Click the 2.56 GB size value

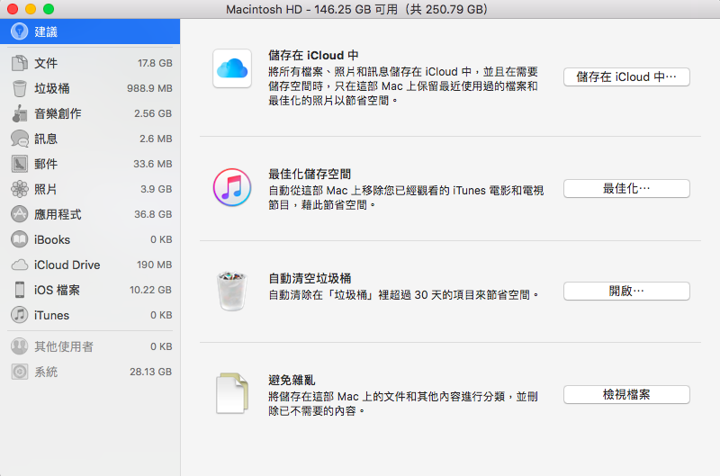coord(153,113)
